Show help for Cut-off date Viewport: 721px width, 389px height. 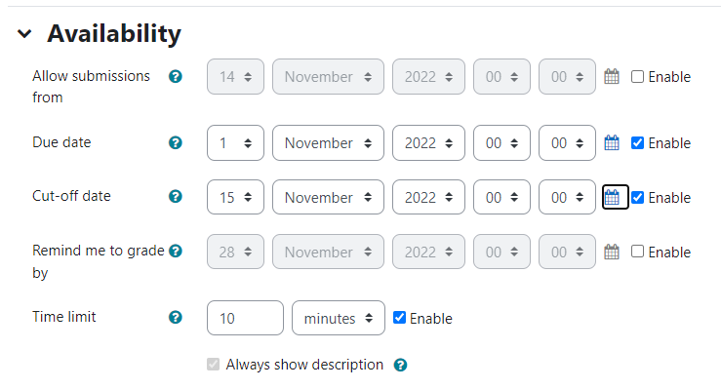[176, 197]
